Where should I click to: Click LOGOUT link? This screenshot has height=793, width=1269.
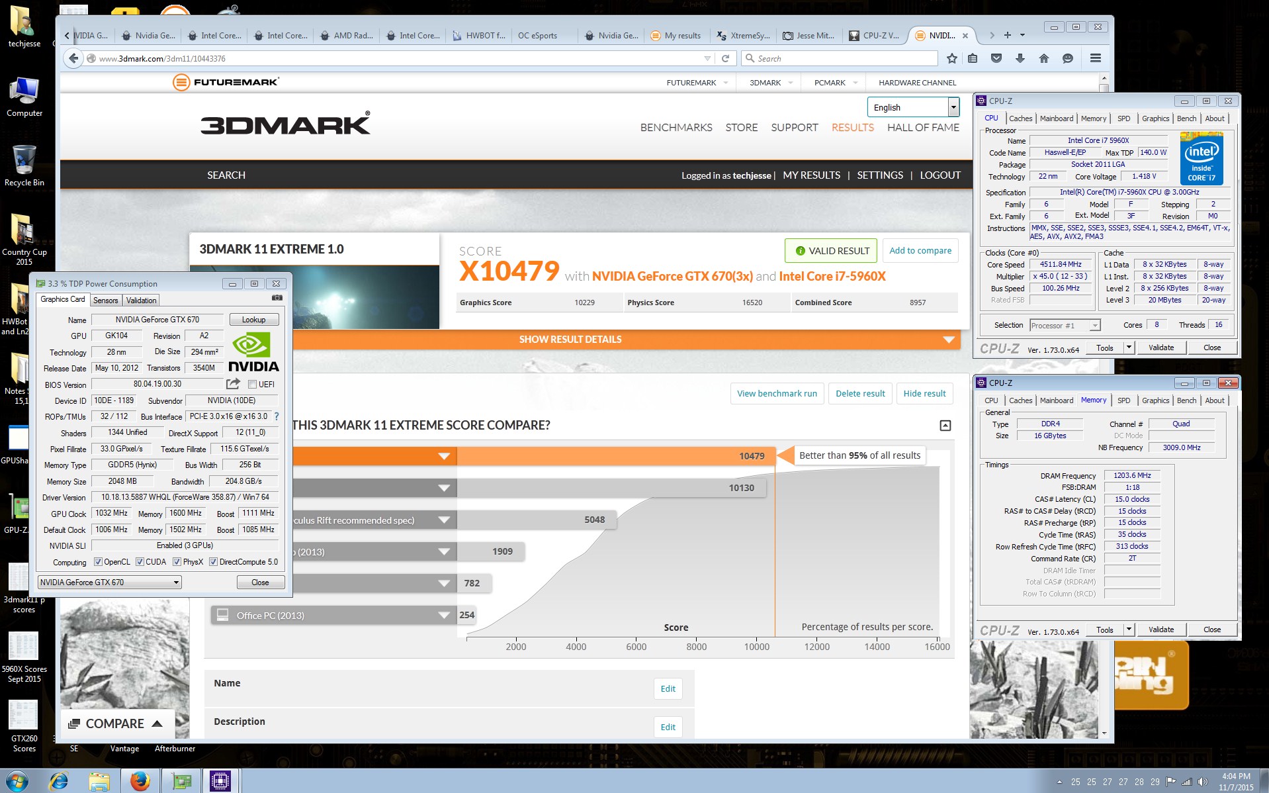pyautogui.click(x=940, y=175)
